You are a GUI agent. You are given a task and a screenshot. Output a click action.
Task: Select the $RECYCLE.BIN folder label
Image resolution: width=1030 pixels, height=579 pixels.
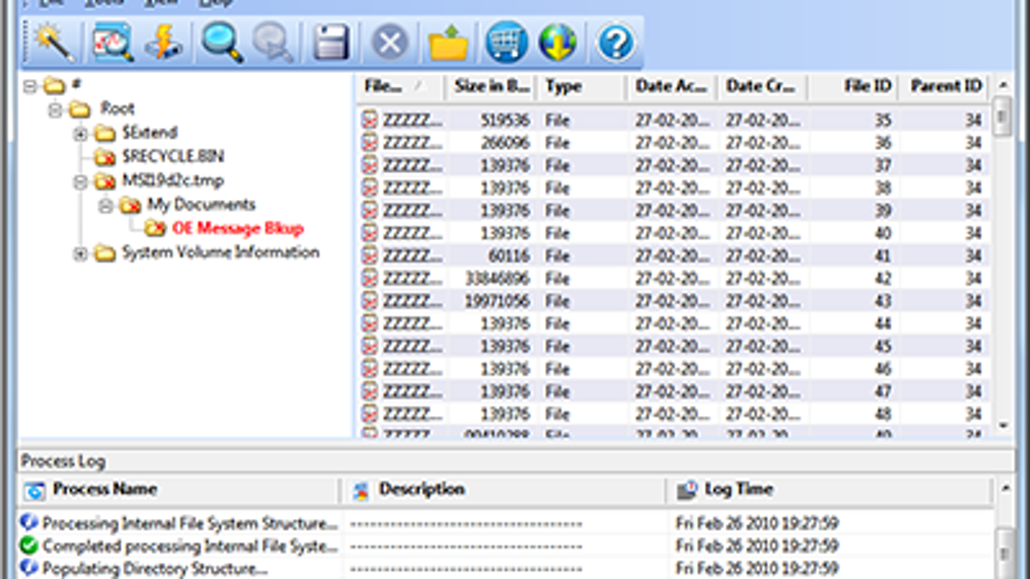pos(173,157)
